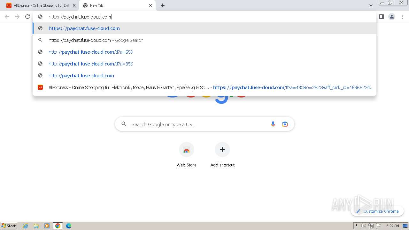Screen dimensions: 409x230
Task: Open File Explorer folder on taskbar
Action: tap(36, 226)
